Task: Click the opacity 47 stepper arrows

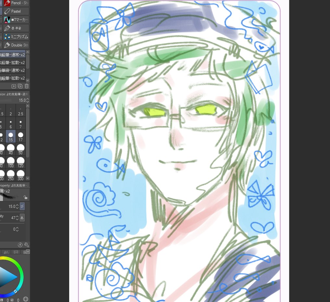Action: (17, 218)
